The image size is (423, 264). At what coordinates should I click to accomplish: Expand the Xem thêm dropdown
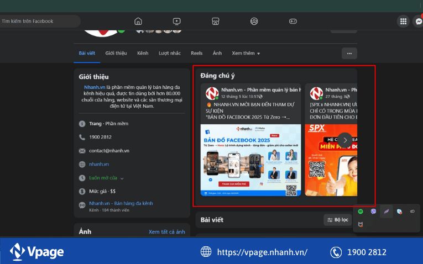[246, 54]
